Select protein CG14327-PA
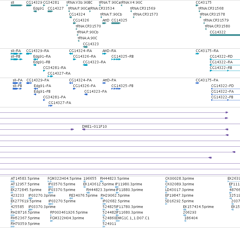 coord(50,106)
